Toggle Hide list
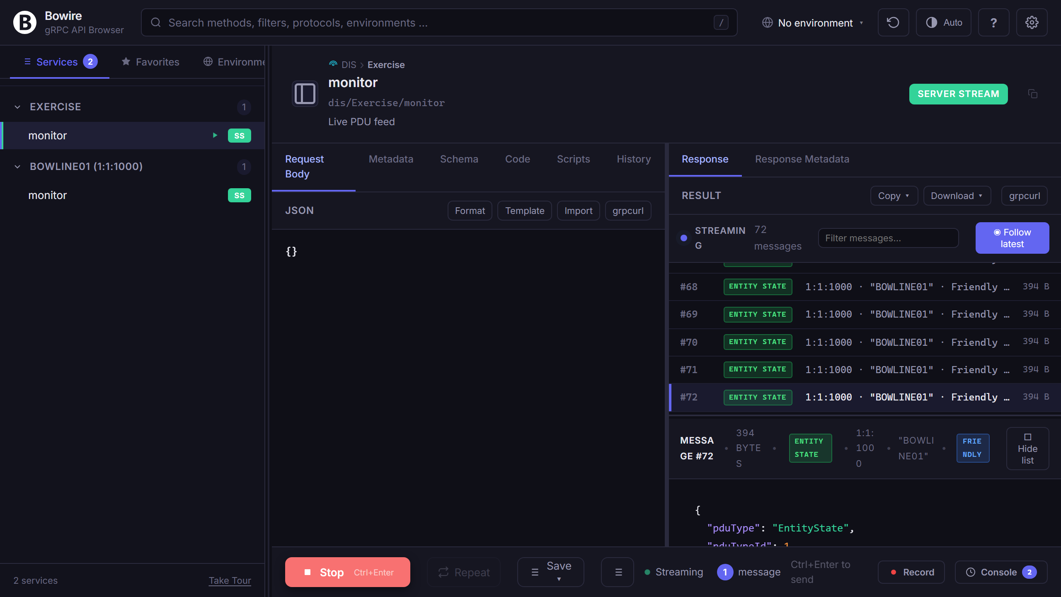 [1027, 449]
